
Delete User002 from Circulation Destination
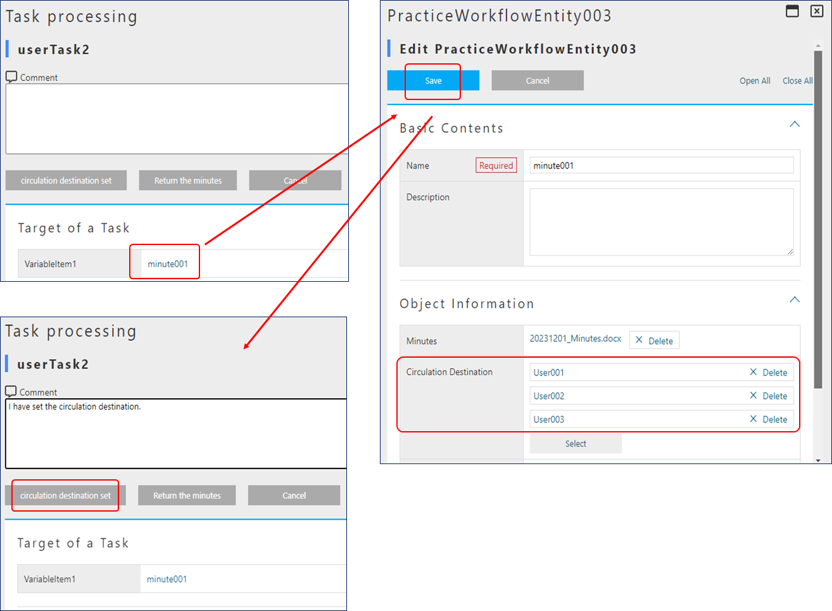[774, 396]
